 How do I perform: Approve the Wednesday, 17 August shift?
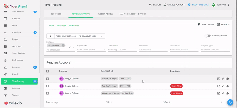[227, 93]
